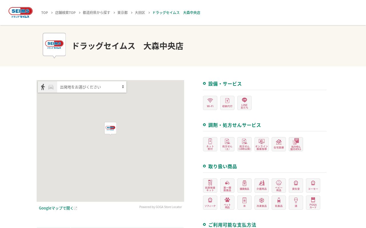Click the ペット用品 icon

[227, 203]
